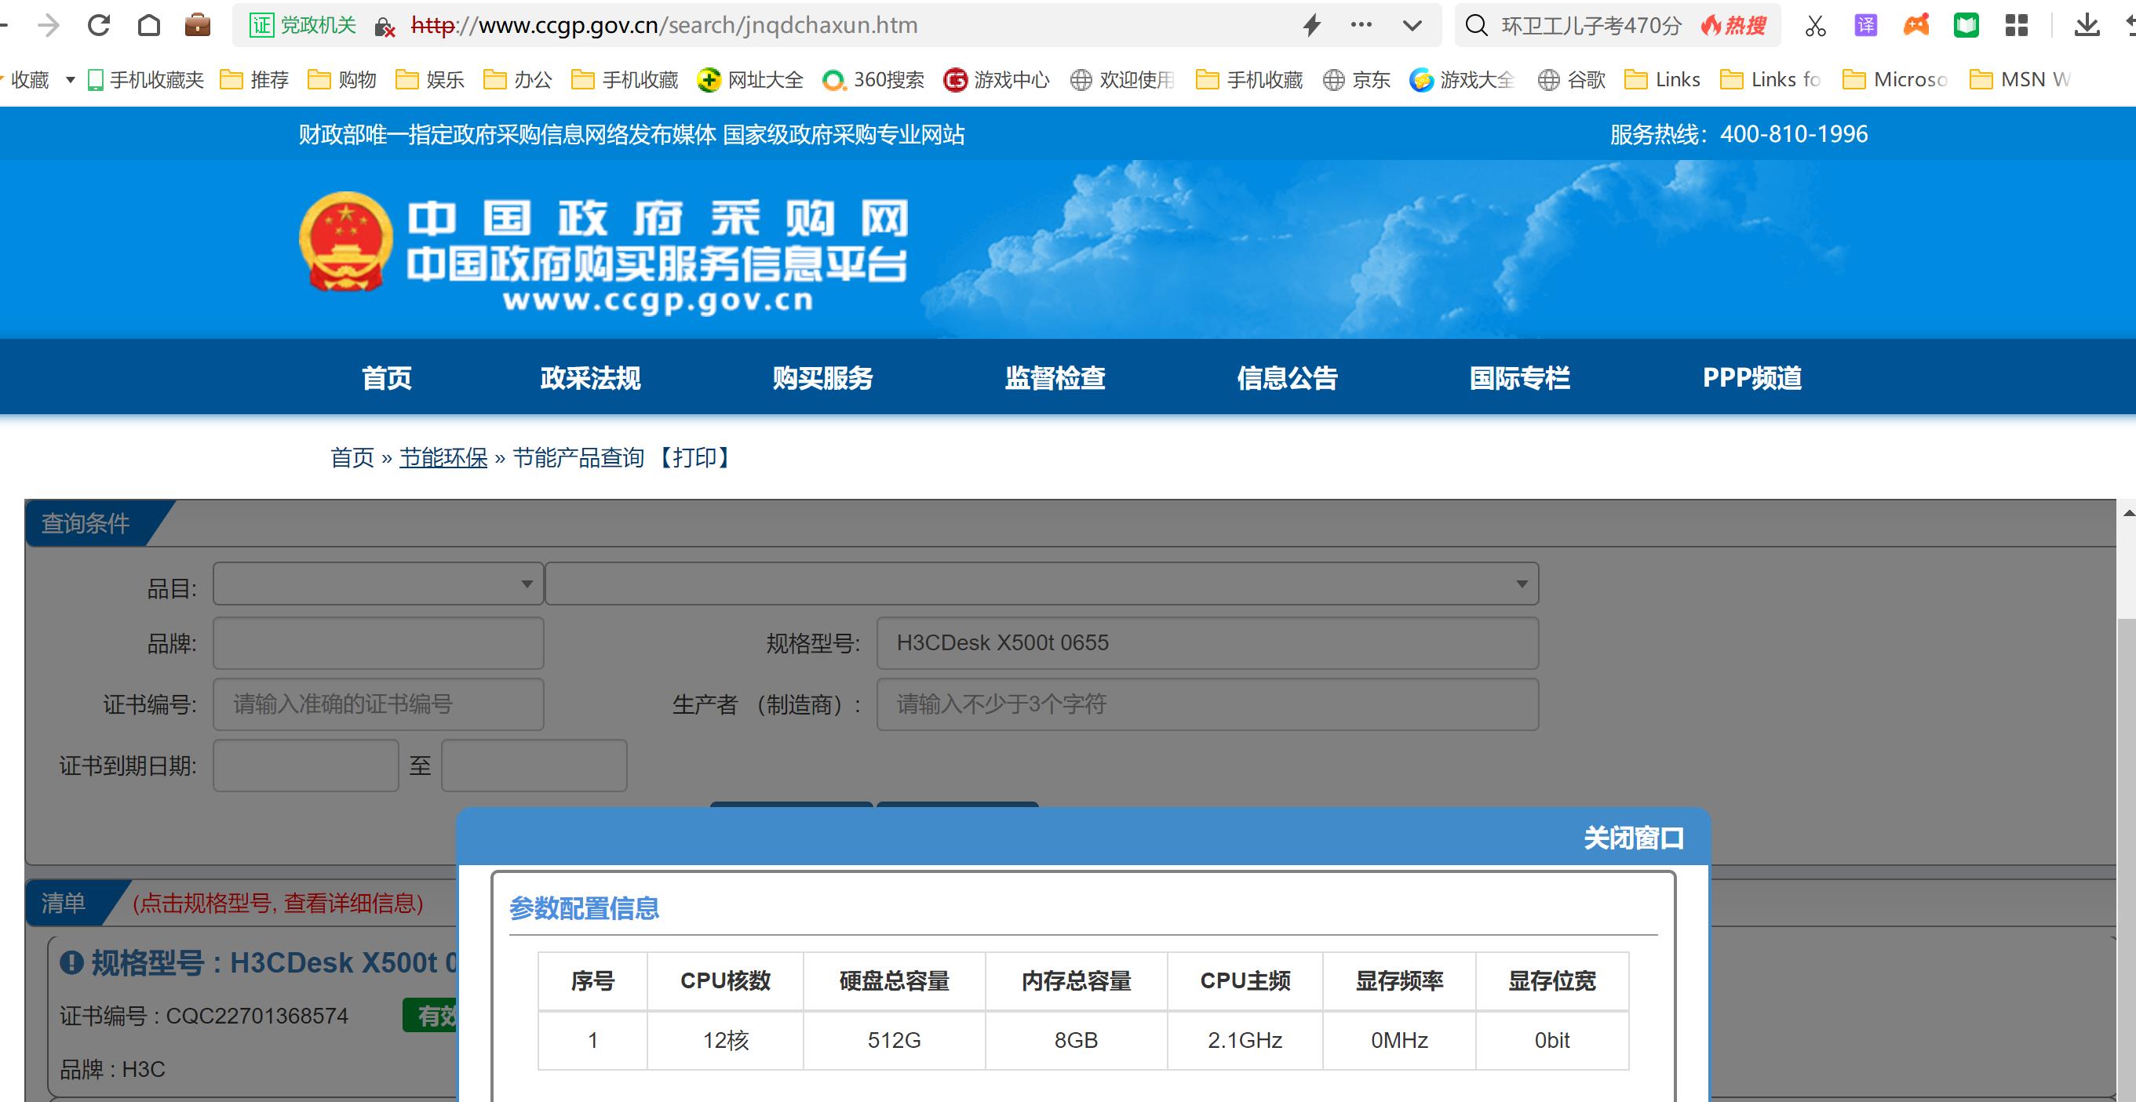2136x1102 pixels.
Task: Click the insecure connection lock icon
Action: [384, 27]
